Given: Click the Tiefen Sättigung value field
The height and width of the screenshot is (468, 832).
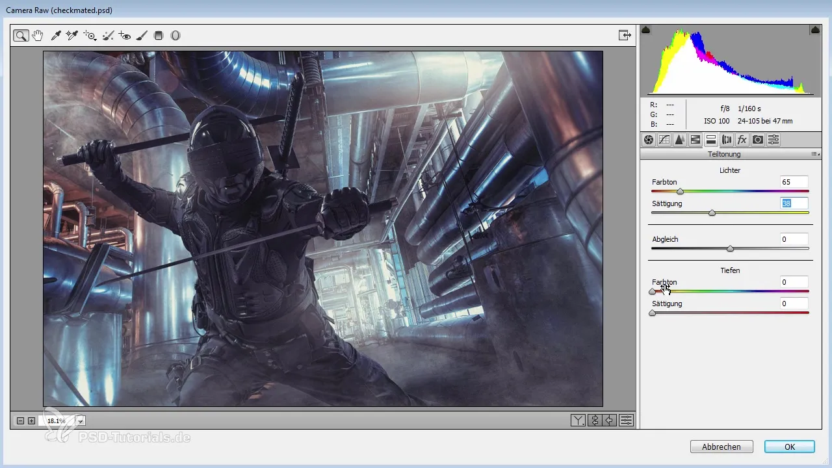Looking at the screenshot, I should coord(794,304).
